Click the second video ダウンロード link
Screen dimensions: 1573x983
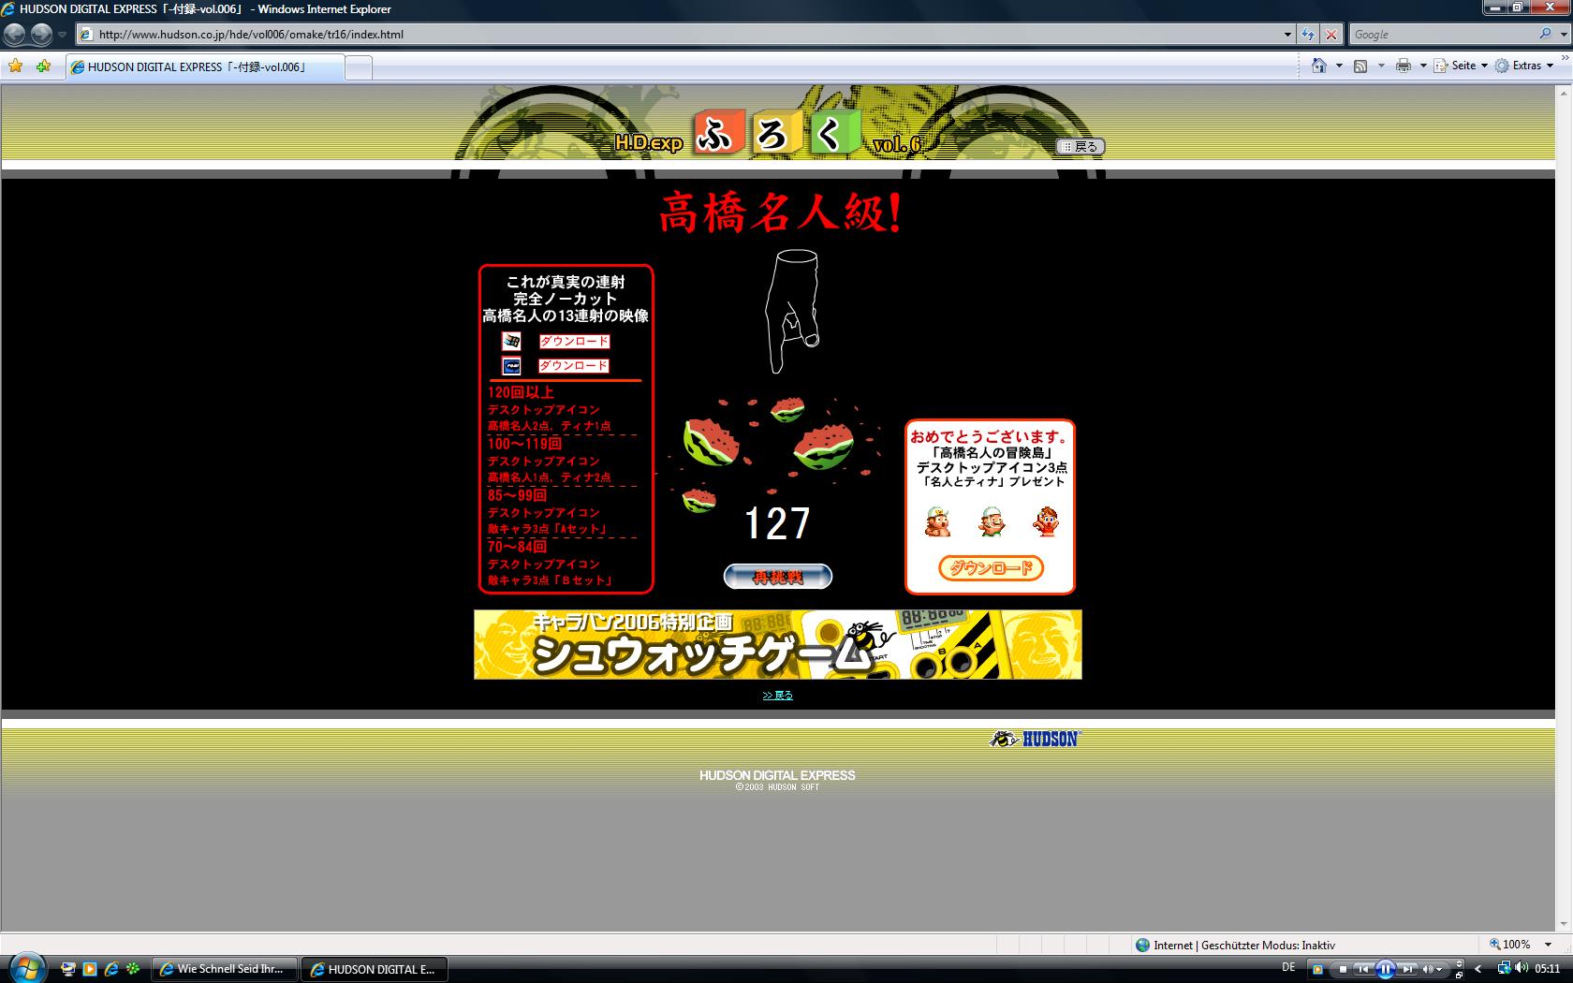(574, 366)
